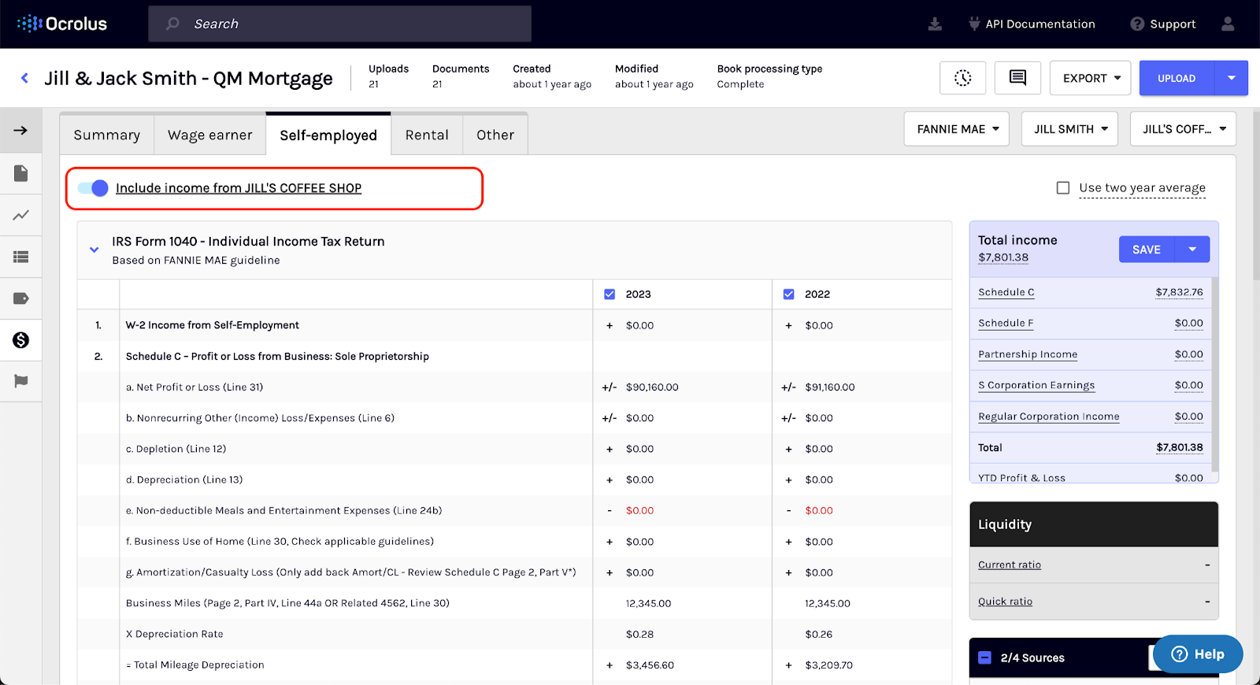1260x685 pixels.
Task: Click the download icon in top bar
Action: pyautogui.click(x=935, y=24)
